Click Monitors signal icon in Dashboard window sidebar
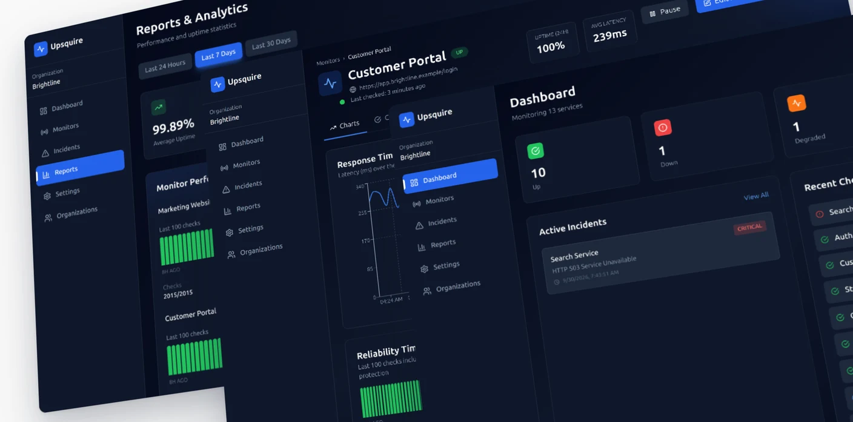The height and width of the screenshot is (422, 853). 416,204
